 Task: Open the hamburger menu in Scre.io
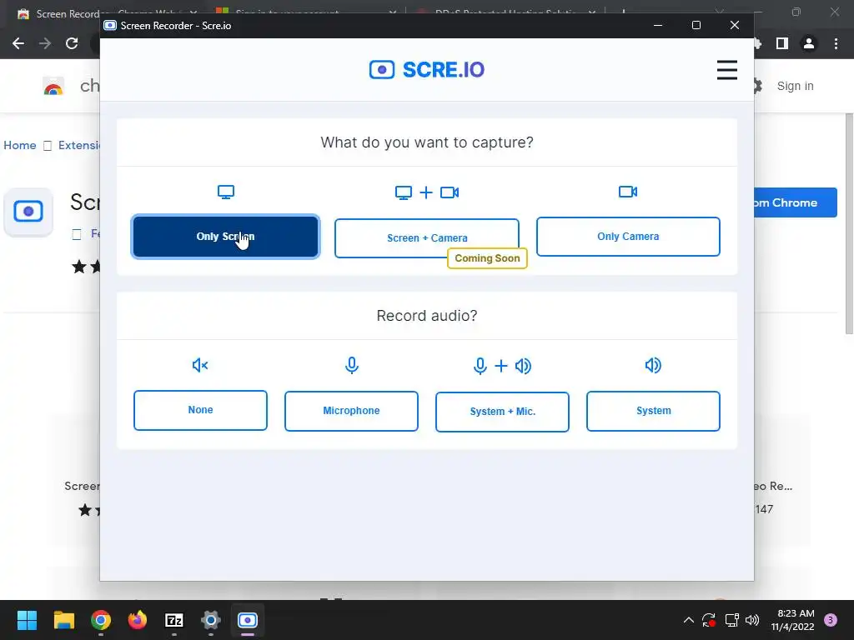726,70
